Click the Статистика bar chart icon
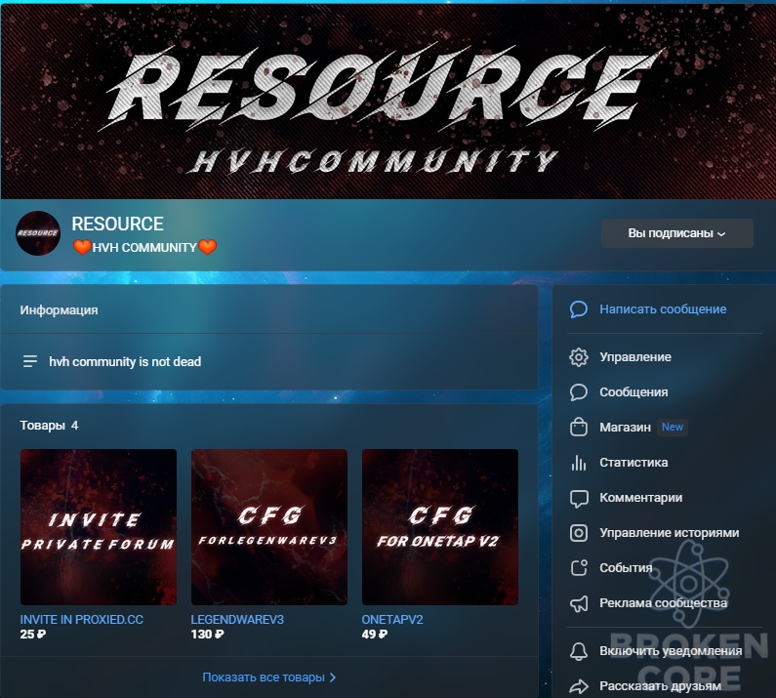Viewport: 776px width, 698px height. (x=579, y=463)
